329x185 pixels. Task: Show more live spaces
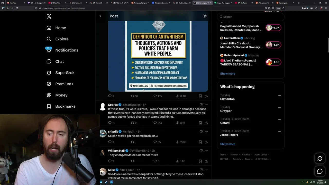click(x=228, y=73)
